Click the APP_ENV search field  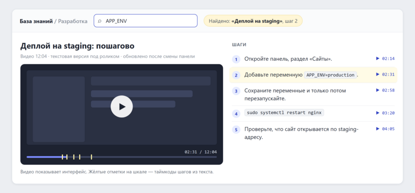click(x=146, y=21)
